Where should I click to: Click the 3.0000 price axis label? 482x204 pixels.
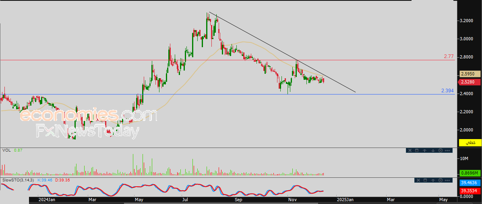[x=466, y=39]
